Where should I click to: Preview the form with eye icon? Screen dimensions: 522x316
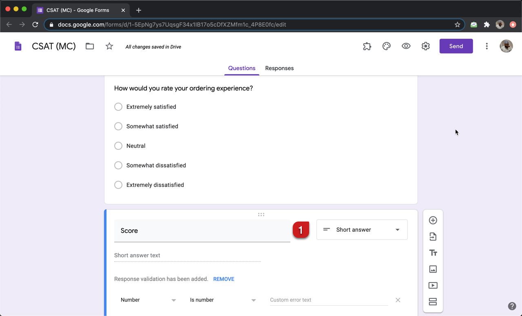click(x=406, y=46)
